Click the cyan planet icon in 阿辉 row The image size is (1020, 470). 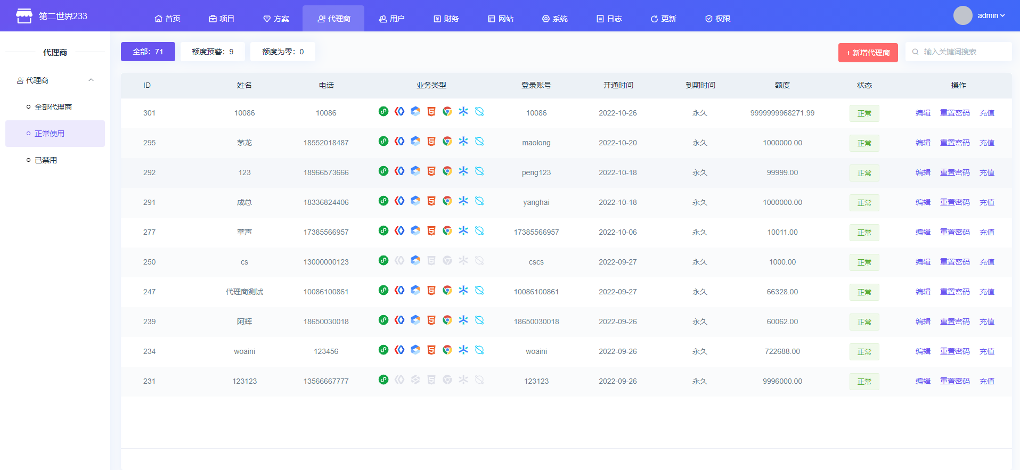(x=479, y=320)
